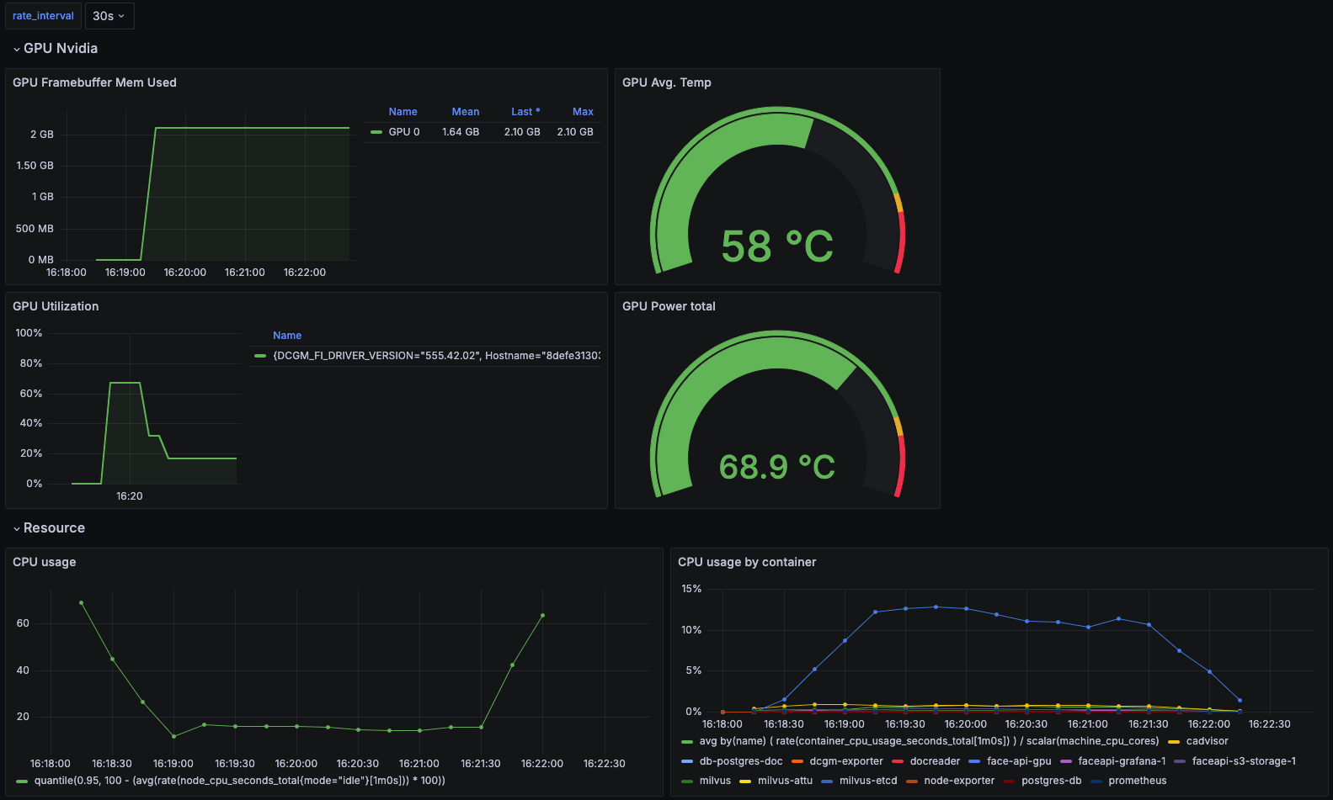Sort legend by Mean column
The height and width of the screenshot is (800, 1333).
(466, 112)
